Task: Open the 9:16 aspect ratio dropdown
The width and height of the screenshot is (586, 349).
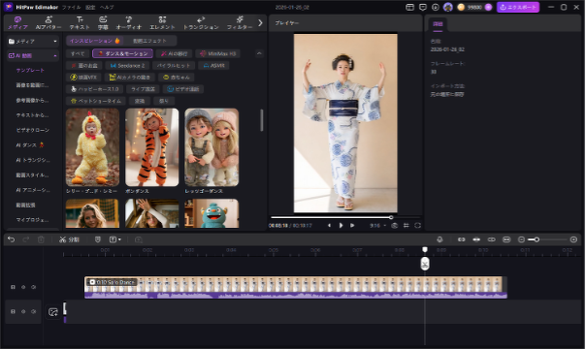Action: [377, 226]
